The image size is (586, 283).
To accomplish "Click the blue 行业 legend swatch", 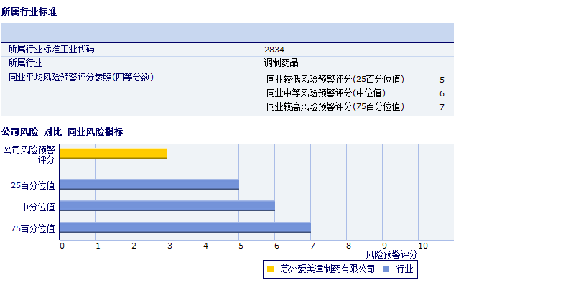I will 386,269.
